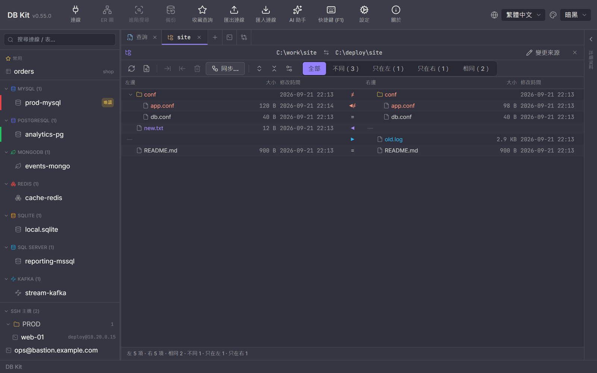Open the prod-mysql connection
Viewport: 597px width, 373px height.
[60, 103]
